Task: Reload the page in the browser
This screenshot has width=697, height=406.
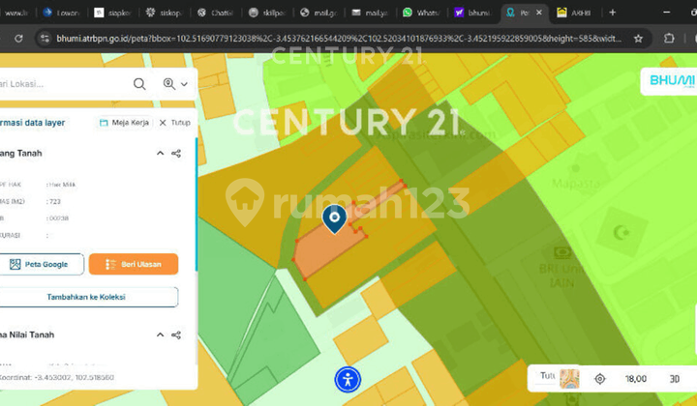Action: 18,39
